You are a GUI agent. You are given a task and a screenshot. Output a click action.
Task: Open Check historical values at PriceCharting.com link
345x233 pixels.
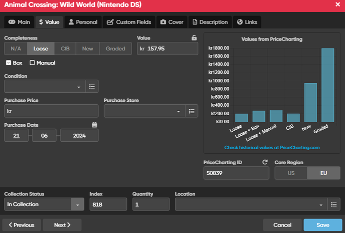272,148
